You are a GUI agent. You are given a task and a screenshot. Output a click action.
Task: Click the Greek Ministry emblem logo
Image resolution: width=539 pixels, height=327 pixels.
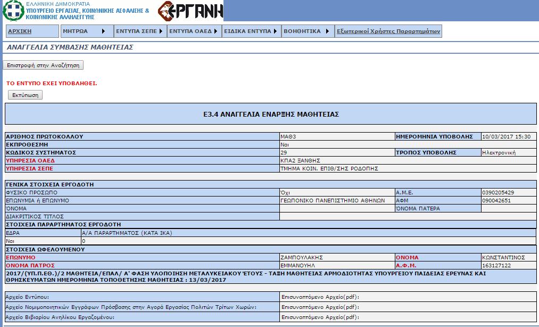(x=13, y=11)
